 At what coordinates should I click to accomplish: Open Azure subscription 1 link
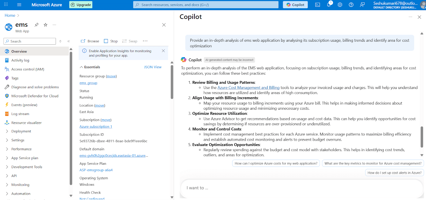pos(96,127)
